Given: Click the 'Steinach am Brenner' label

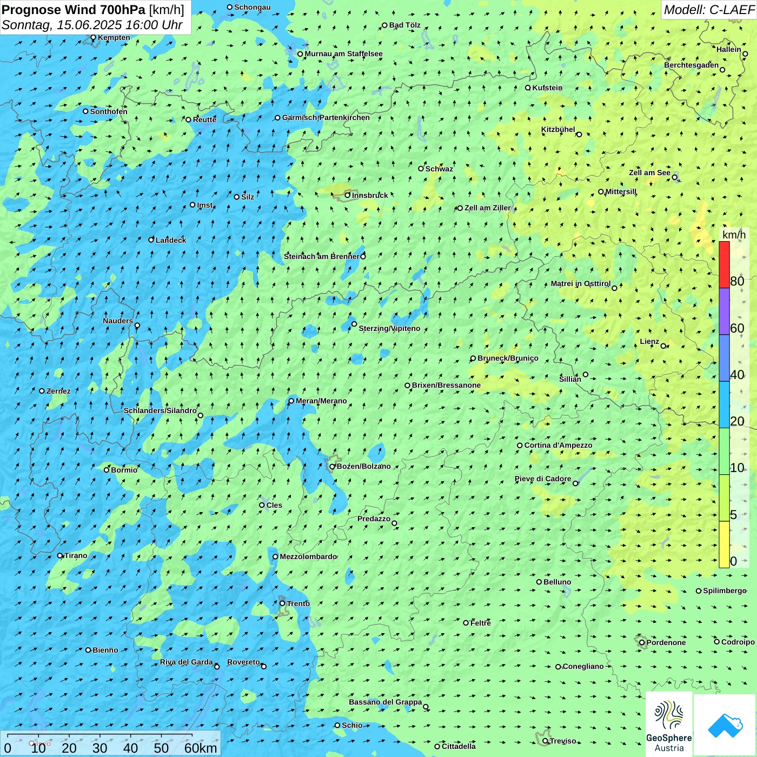Looking at the screenshot, I should coord(322,256).
